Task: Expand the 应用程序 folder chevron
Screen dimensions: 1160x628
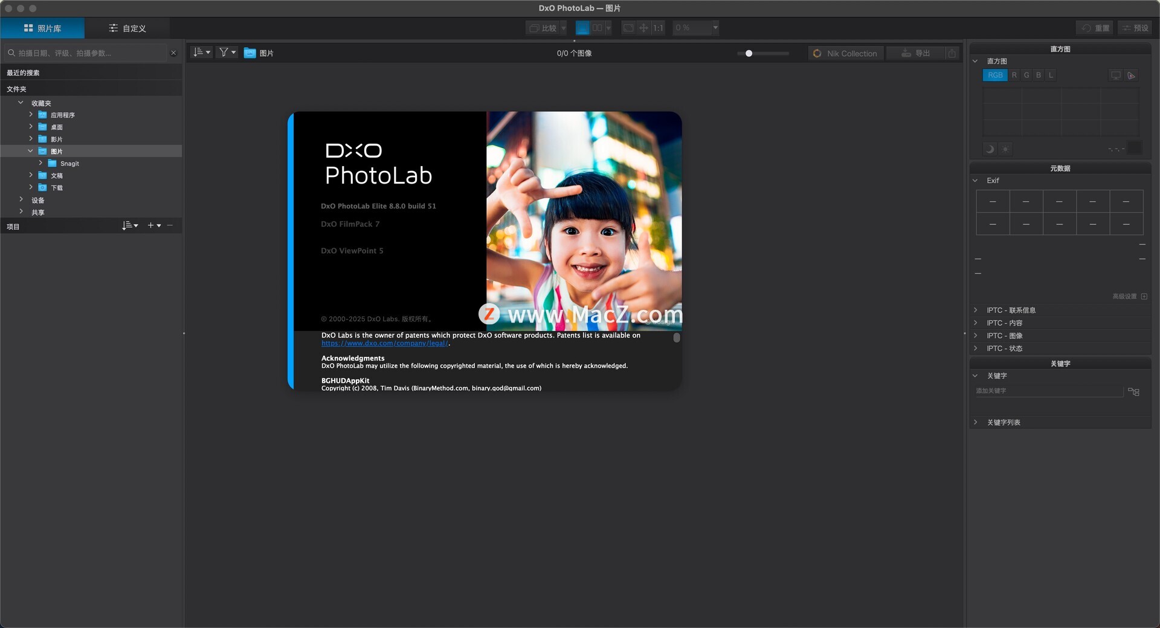Action: click(31, 114)
